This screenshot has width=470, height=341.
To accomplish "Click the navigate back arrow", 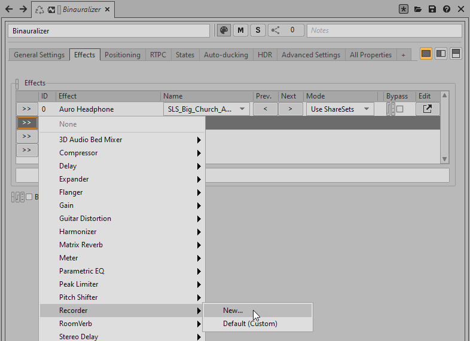I will click(x=9, y=10).
